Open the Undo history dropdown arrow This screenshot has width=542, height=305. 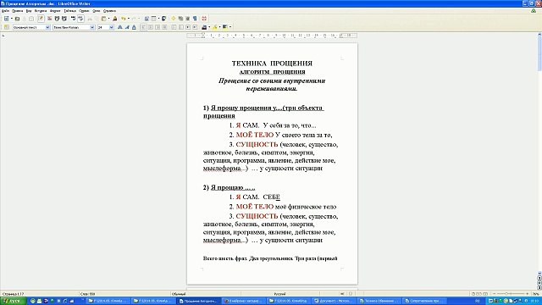pos(129,19)
